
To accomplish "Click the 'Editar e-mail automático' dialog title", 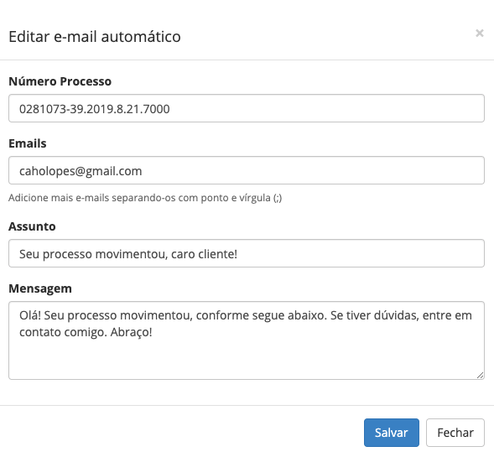I will (x=95, y=37).
